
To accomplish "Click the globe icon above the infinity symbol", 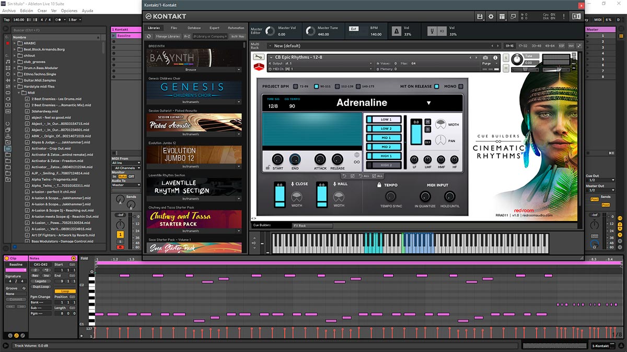I will click(x=357, y=155).
